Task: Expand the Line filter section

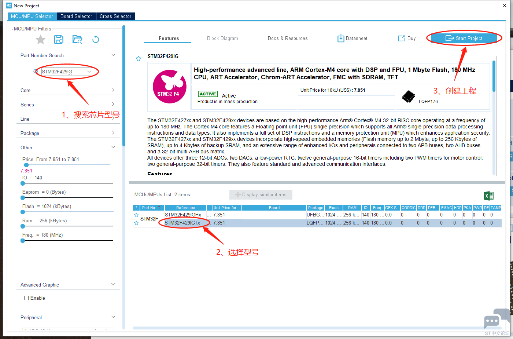Action: click(x=113, y=119)
